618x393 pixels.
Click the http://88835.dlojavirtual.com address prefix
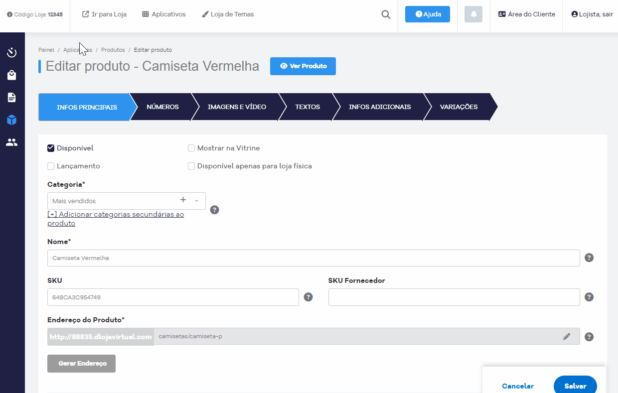pyautogui.click(x=101, y=336)
